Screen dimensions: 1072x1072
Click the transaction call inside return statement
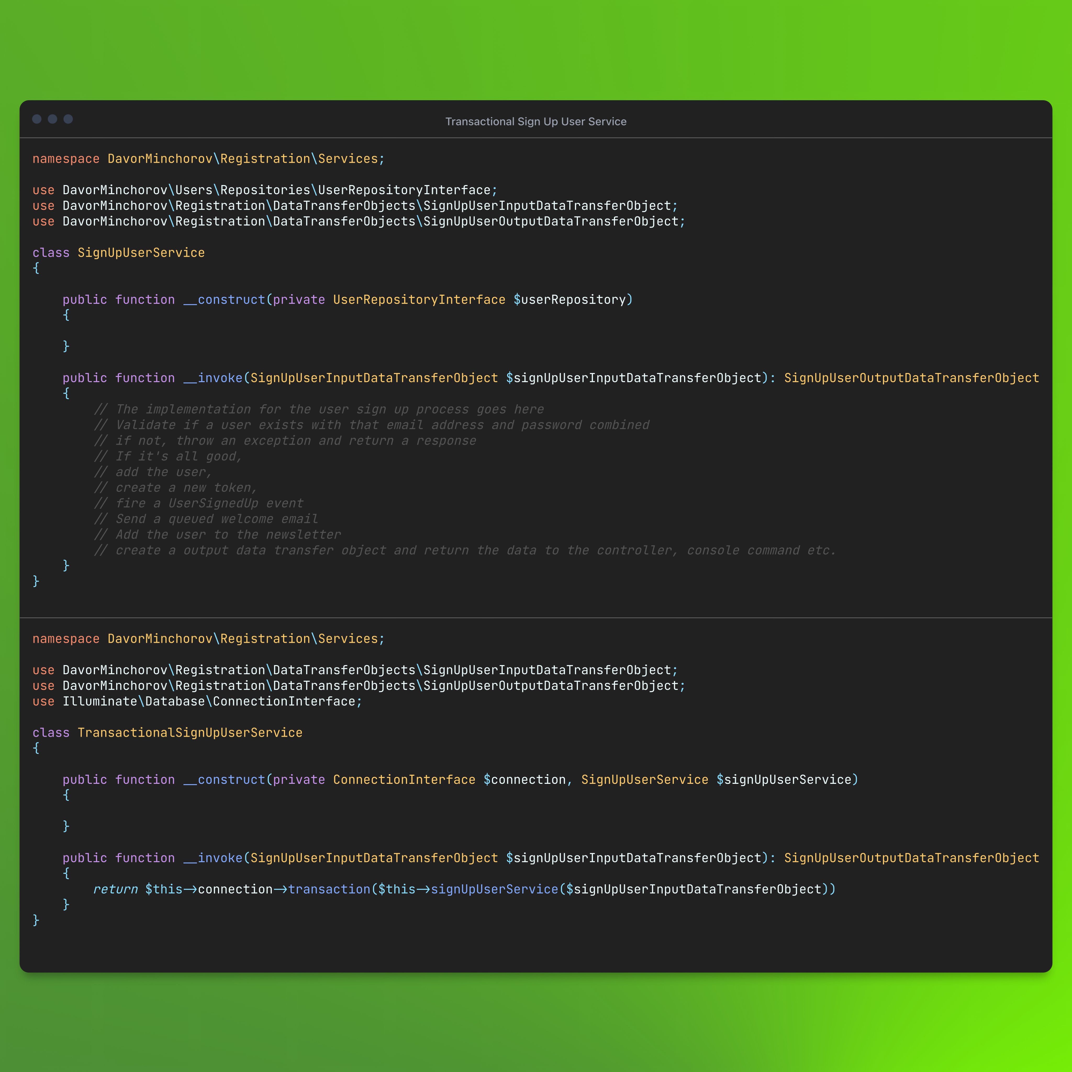pyautogui.click(x=330, y=889)
